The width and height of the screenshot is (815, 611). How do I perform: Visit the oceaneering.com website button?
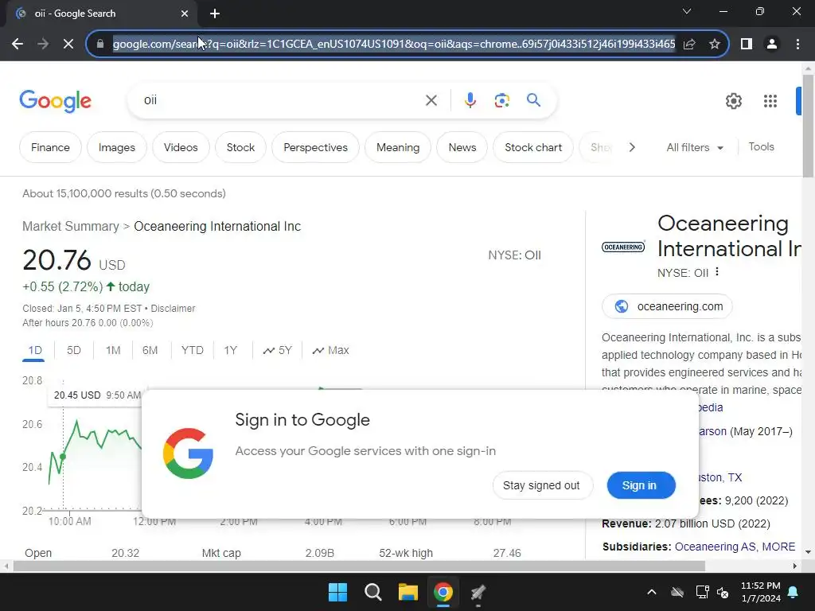pos(668,306)
